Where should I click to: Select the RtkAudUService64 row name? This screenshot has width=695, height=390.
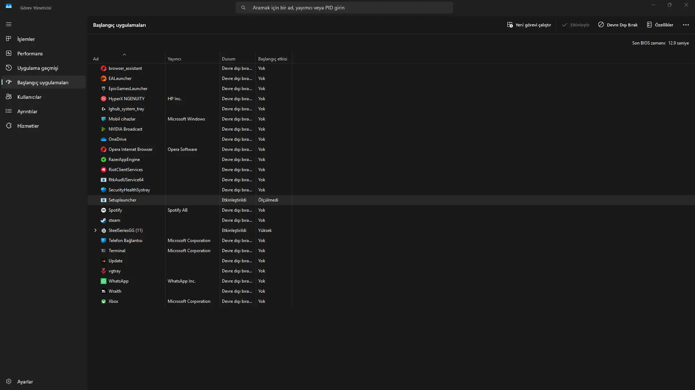pyautogui.click(x=126, y=180)
